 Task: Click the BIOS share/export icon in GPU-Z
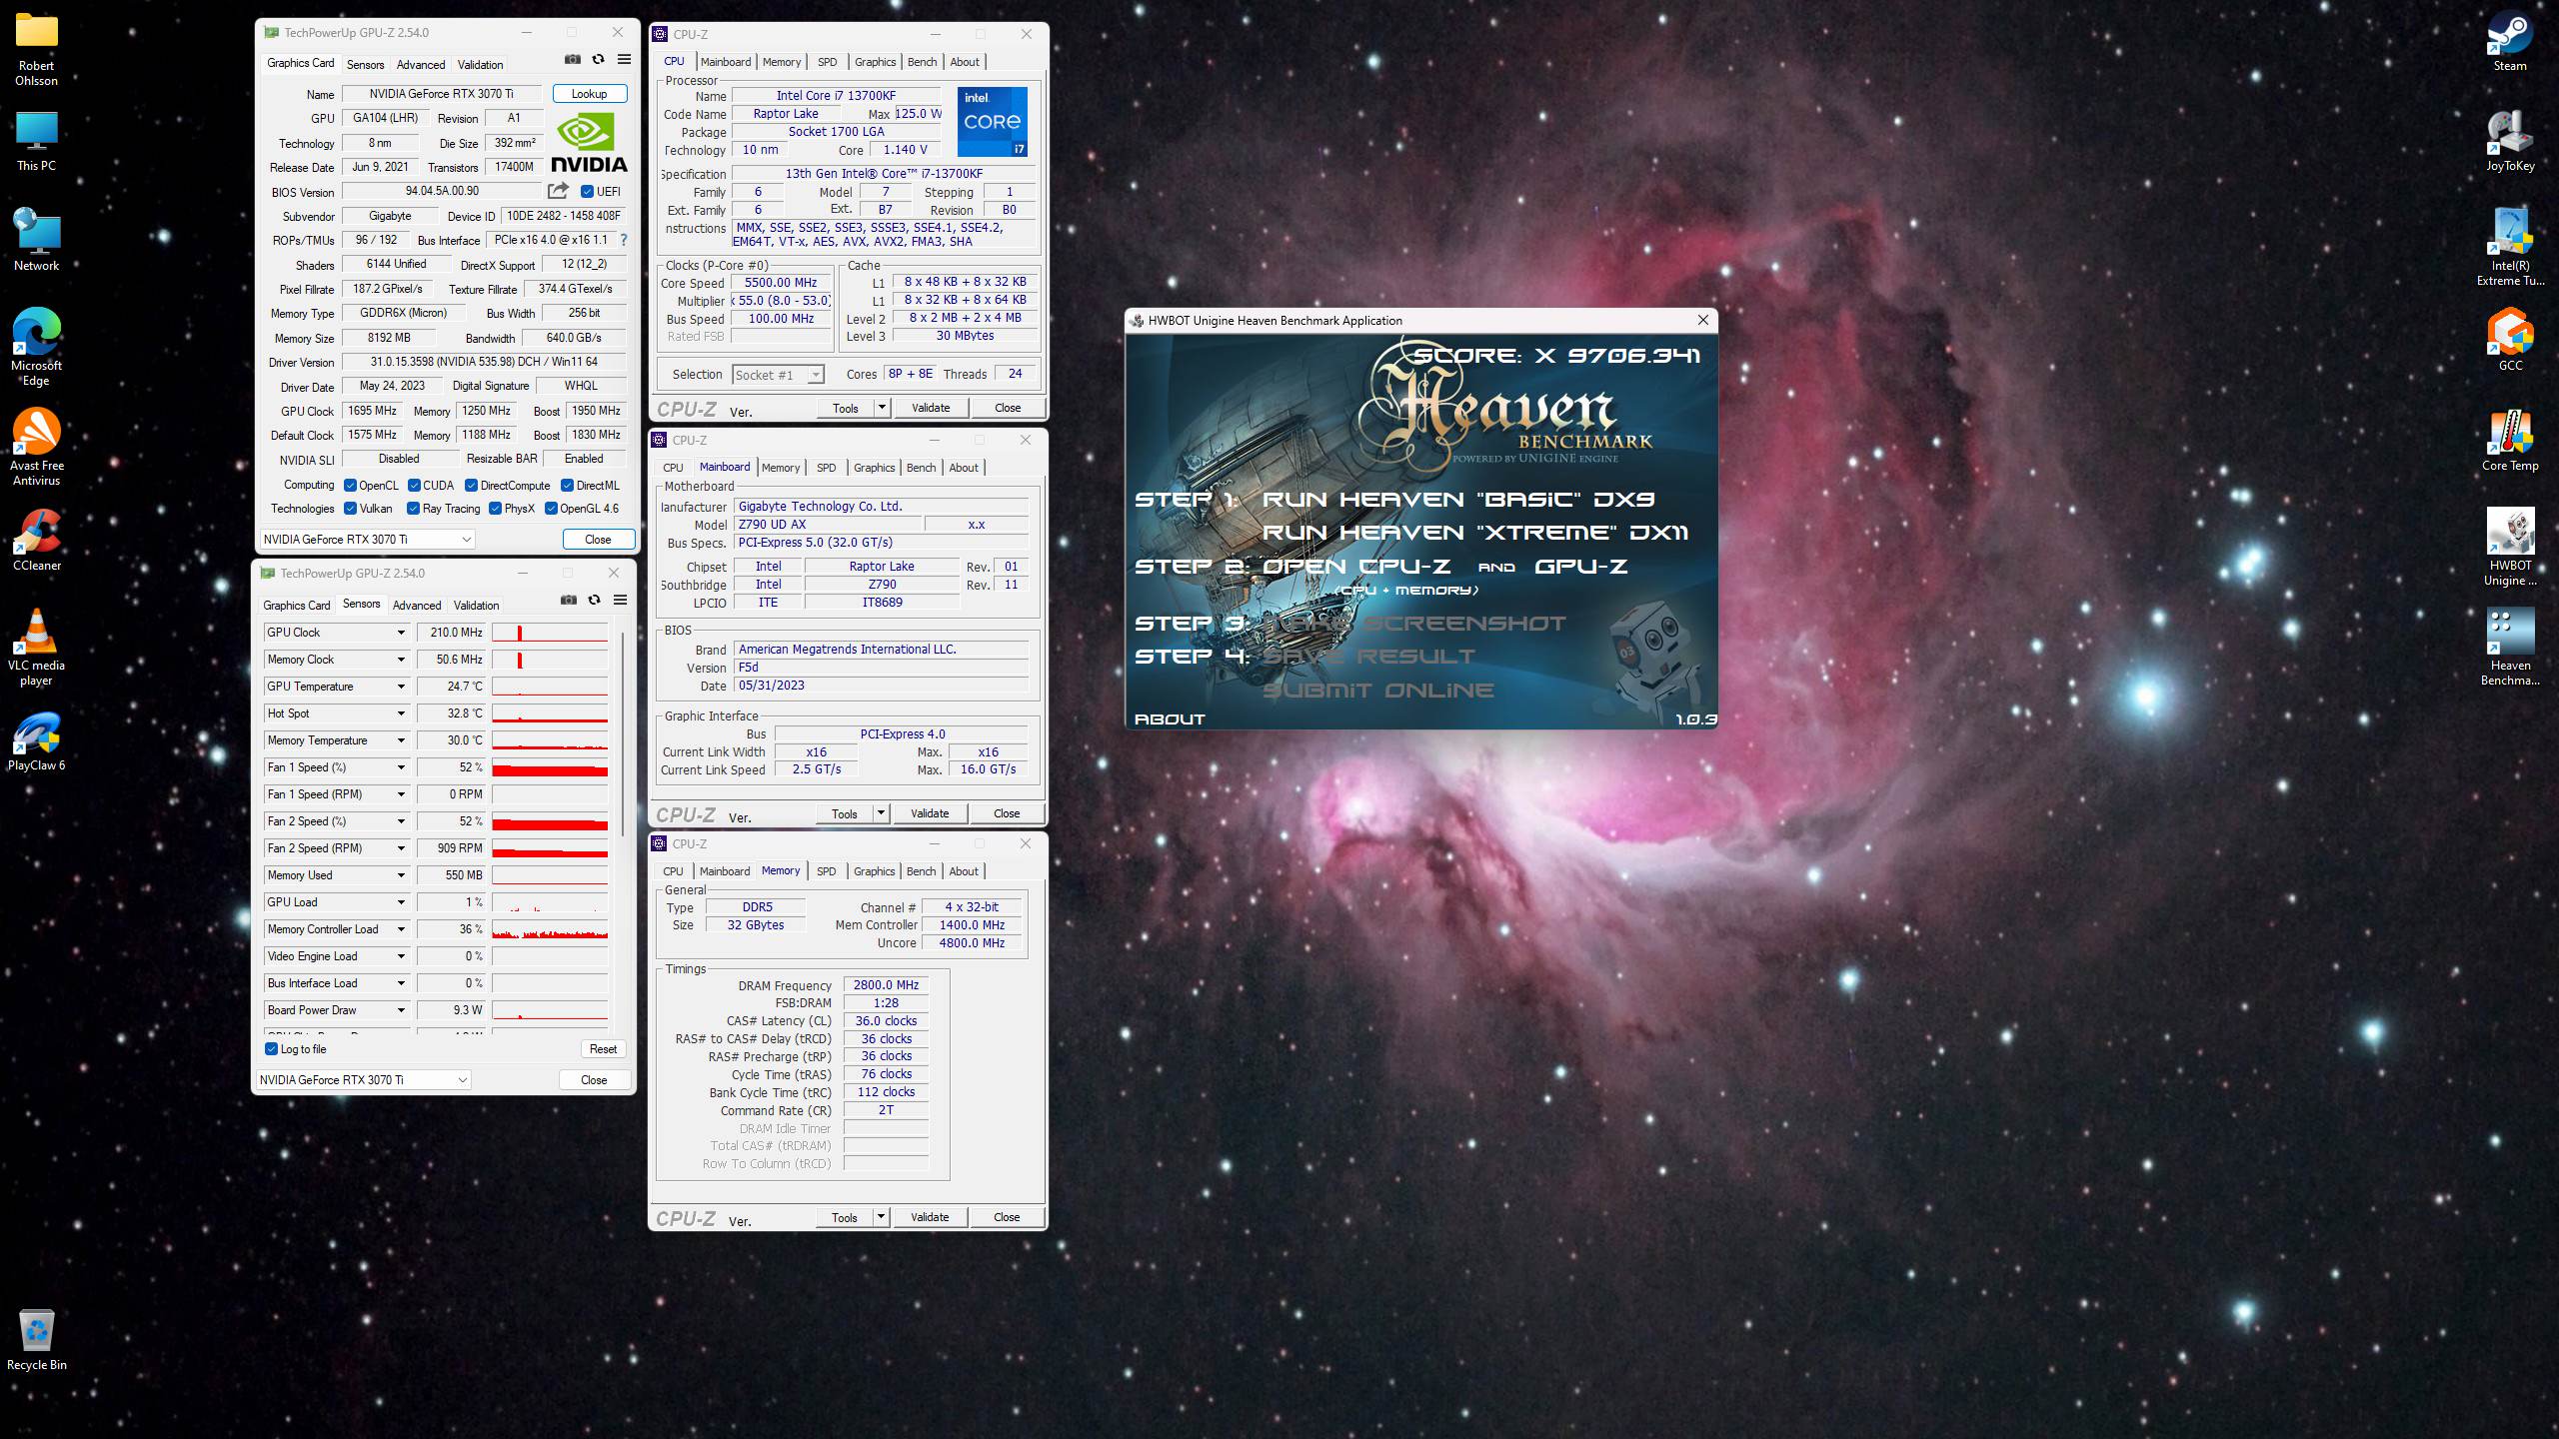[558, 191]
